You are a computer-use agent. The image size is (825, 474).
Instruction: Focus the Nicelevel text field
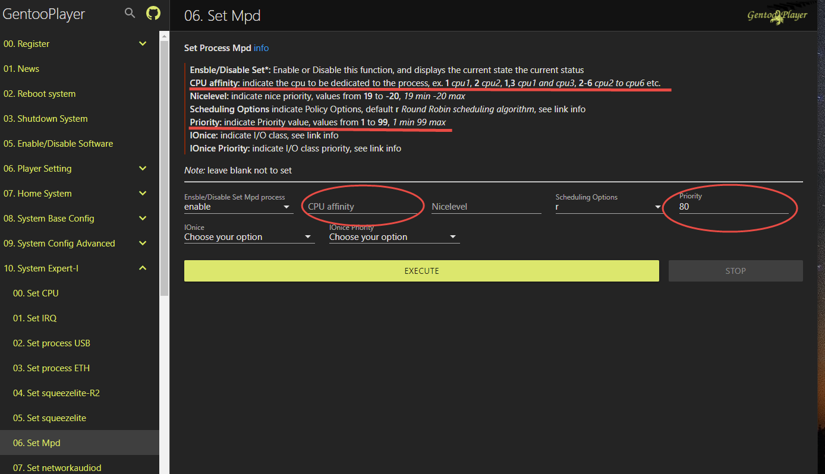486,207
